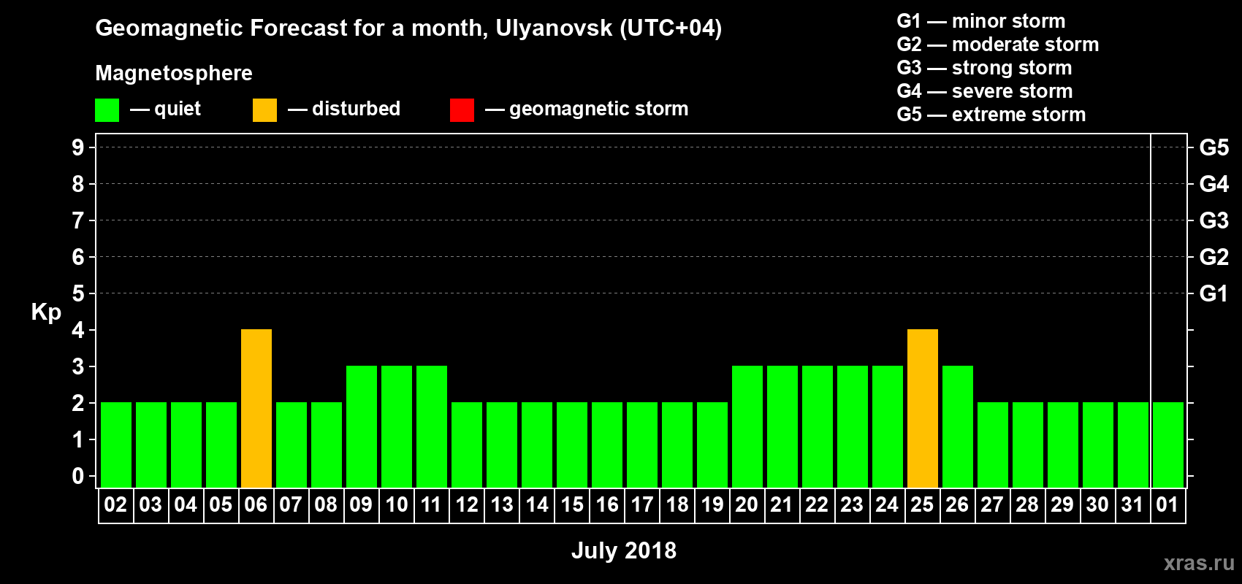Click the 'G3 — strong storm' legend text
This screenshot has width=1242, height=584.
pyautogui.click(x=984, y=68)
